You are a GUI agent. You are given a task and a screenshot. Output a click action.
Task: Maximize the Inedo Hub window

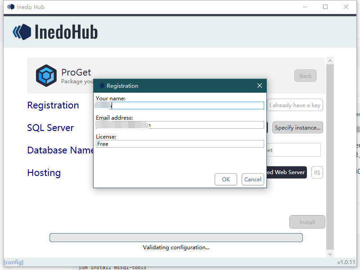coord(325,7)
